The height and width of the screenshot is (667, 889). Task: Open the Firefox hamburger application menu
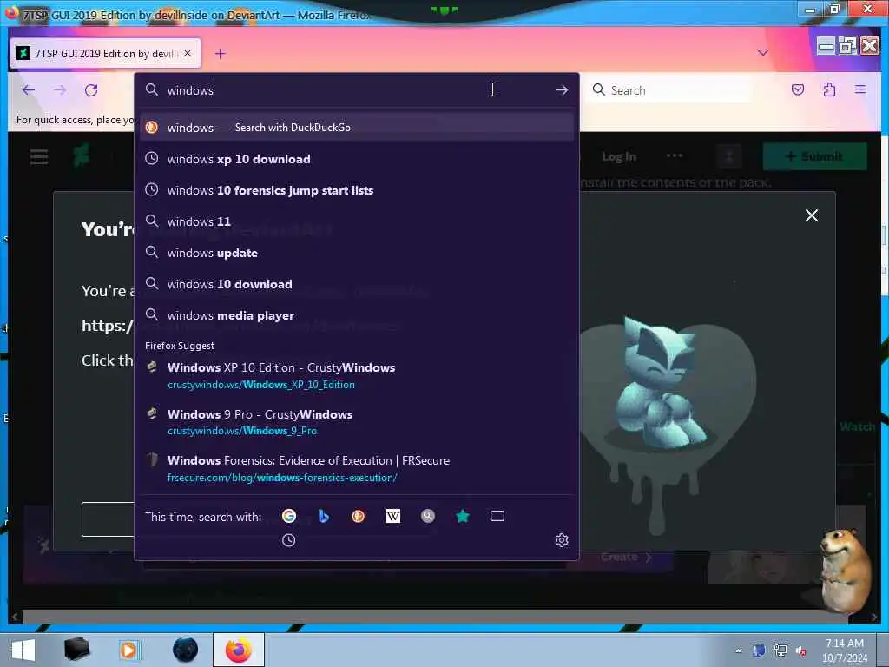point(860,89)
